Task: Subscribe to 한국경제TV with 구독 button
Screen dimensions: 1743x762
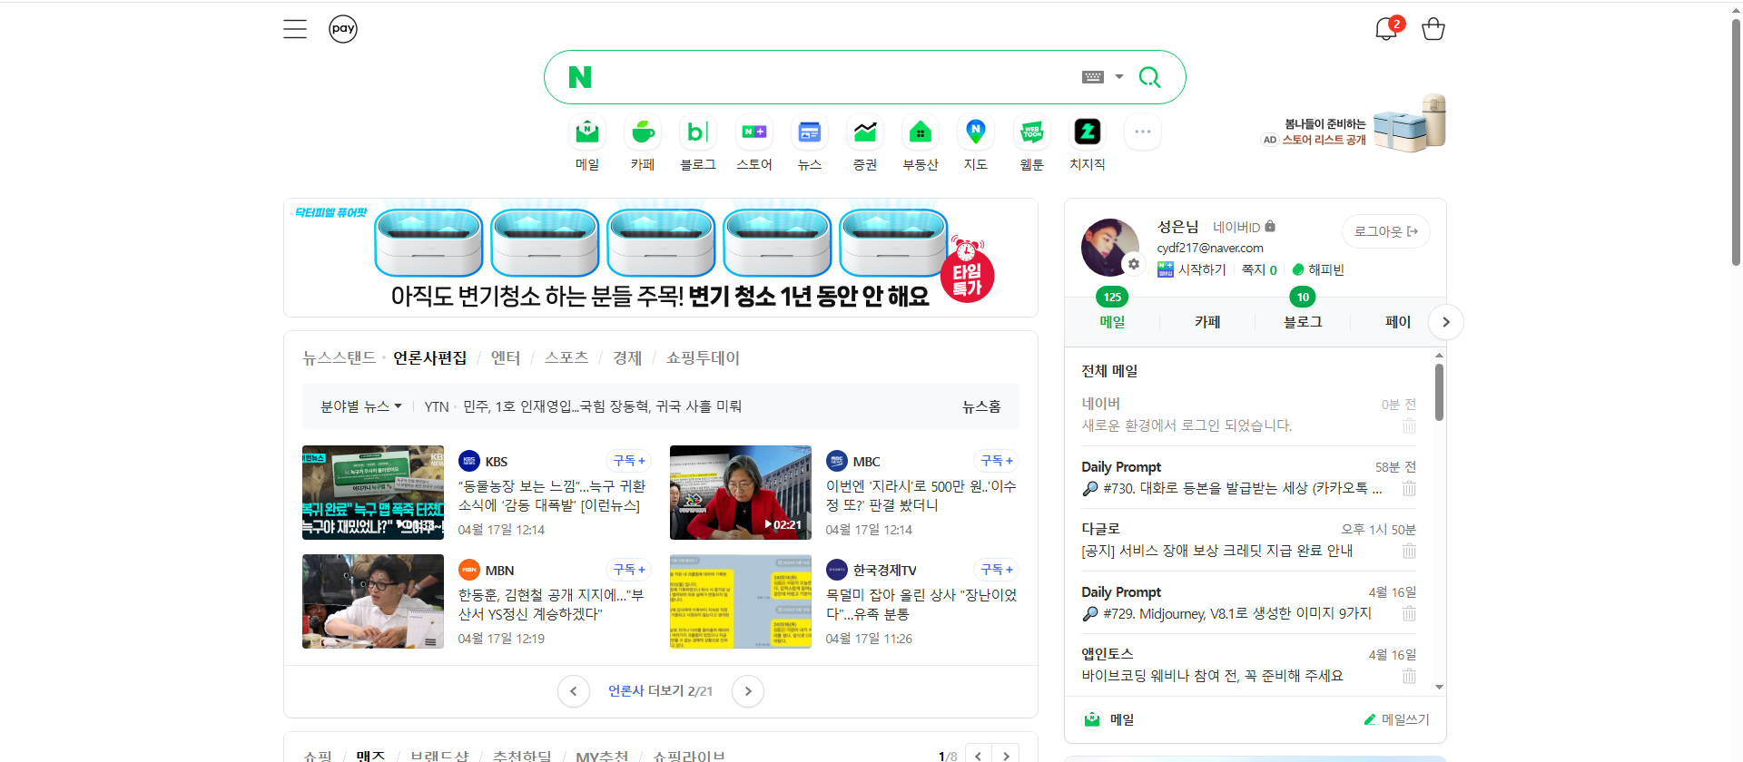Action: pyautogui.click(x=997, y=570)
